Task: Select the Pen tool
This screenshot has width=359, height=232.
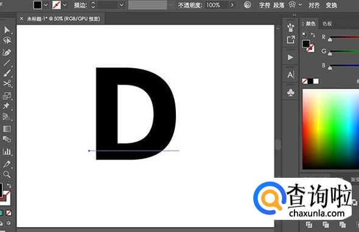Action: click(x=7, y=53)
